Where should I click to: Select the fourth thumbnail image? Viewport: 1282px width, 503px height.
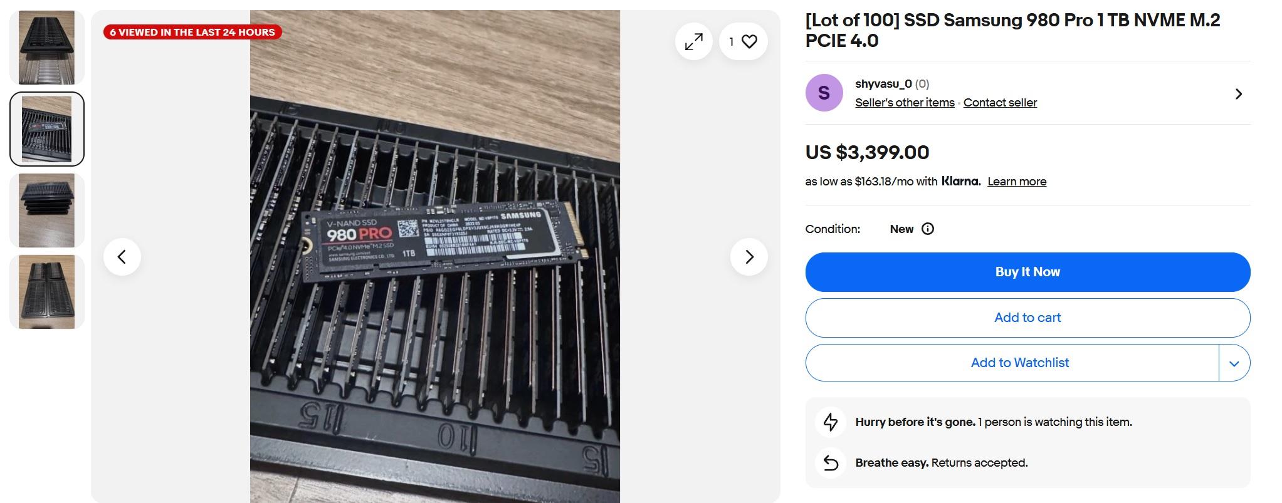point(47,292)
